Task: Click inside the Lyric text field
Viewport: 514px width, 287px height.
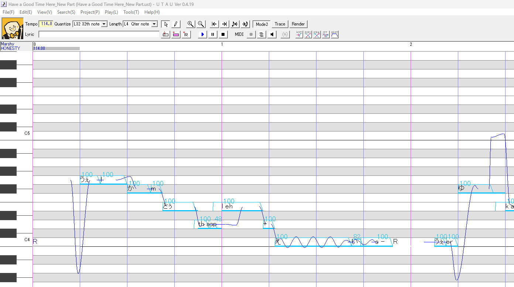Action: pos(99,34)
